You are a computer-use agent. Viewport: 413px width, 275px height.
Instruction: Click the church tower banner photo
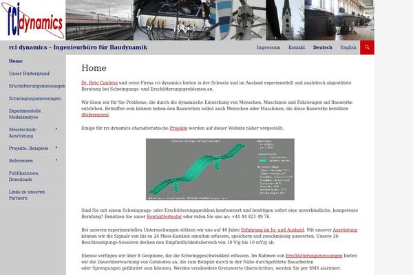(285, 20)
